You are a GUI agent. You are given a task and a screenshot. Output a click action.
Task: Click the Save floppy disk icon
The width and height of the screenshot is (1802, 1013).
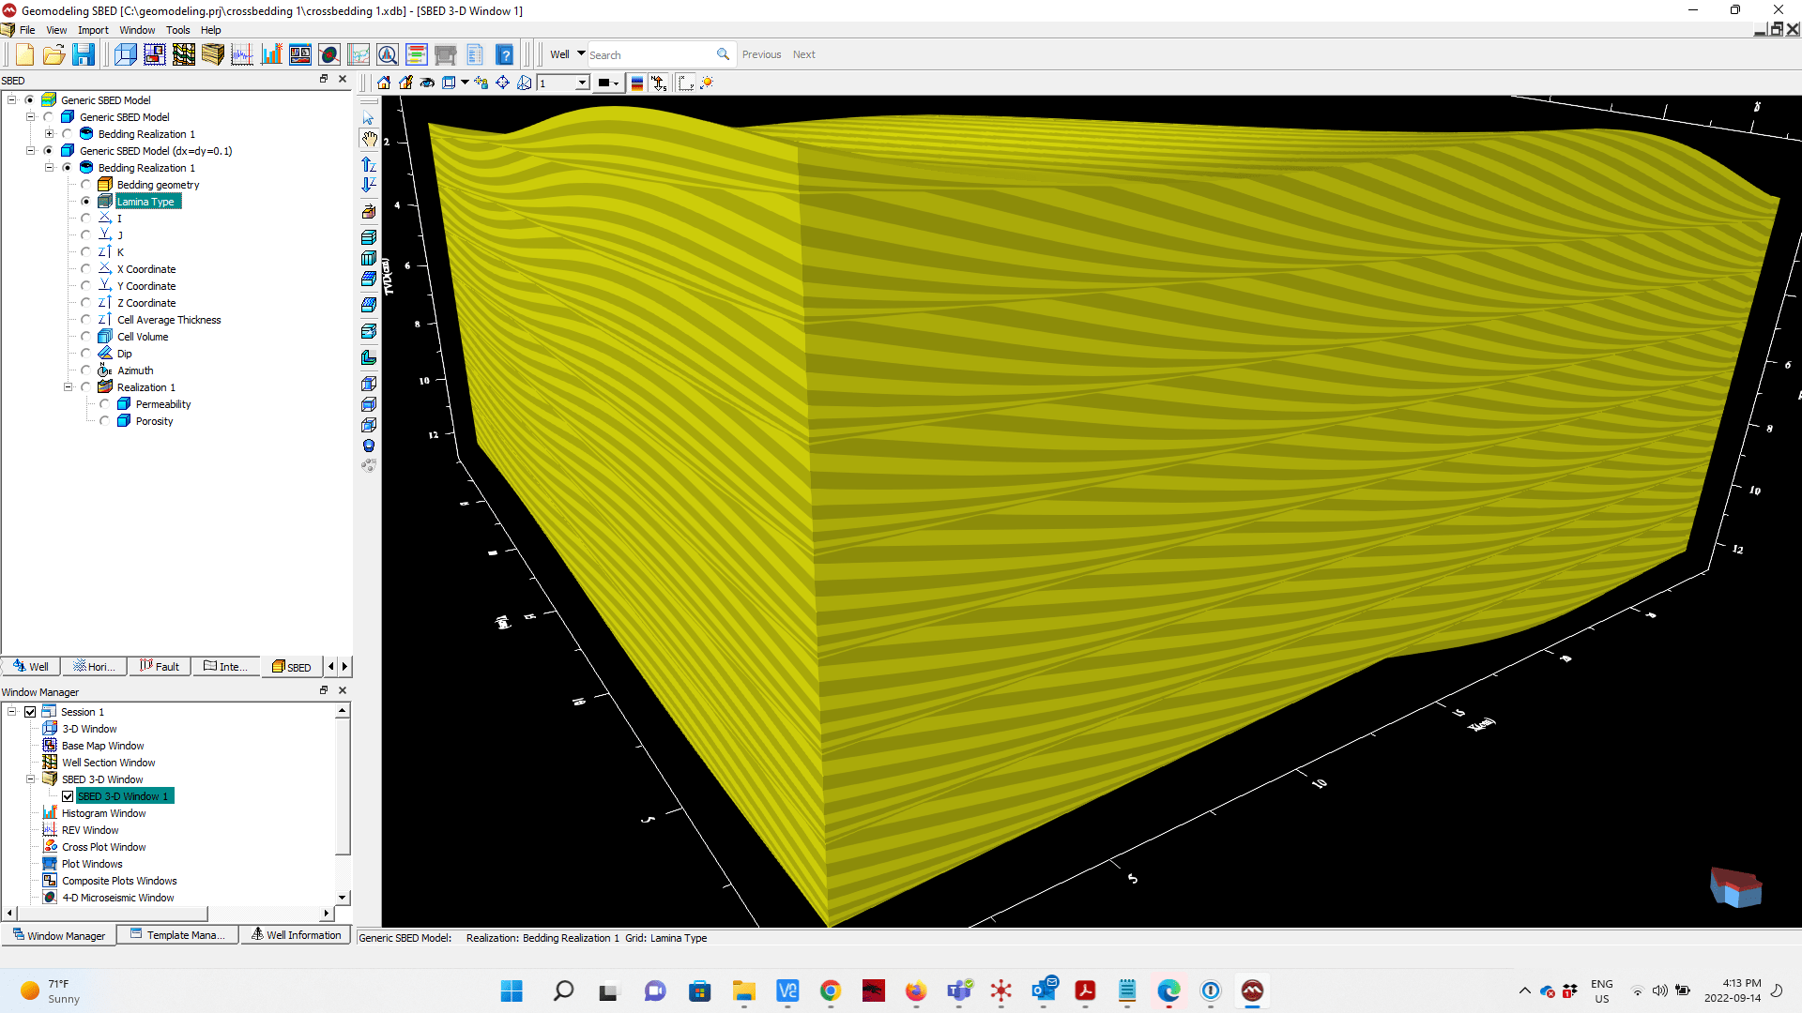pos(84,54)
